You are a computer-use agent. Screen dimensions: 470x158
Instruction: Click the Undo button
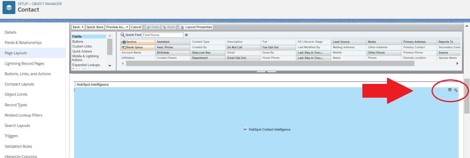pyautogui.click(x=153, y=27)
